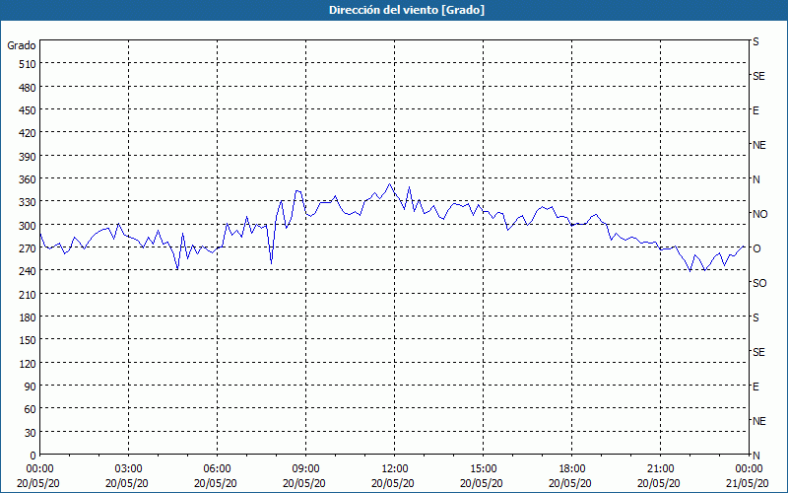This screenshot has height=493, width=788.
Task: Select the "12:00" time axis label
Action: tap(395, 469)
